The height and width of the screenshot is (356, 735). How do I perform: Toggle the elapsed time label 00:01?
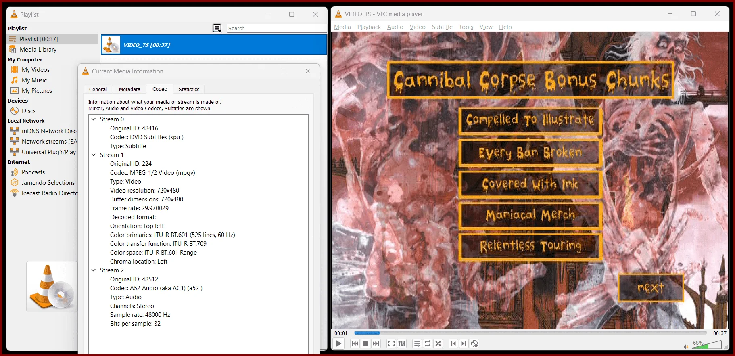(x=341, y=333)
